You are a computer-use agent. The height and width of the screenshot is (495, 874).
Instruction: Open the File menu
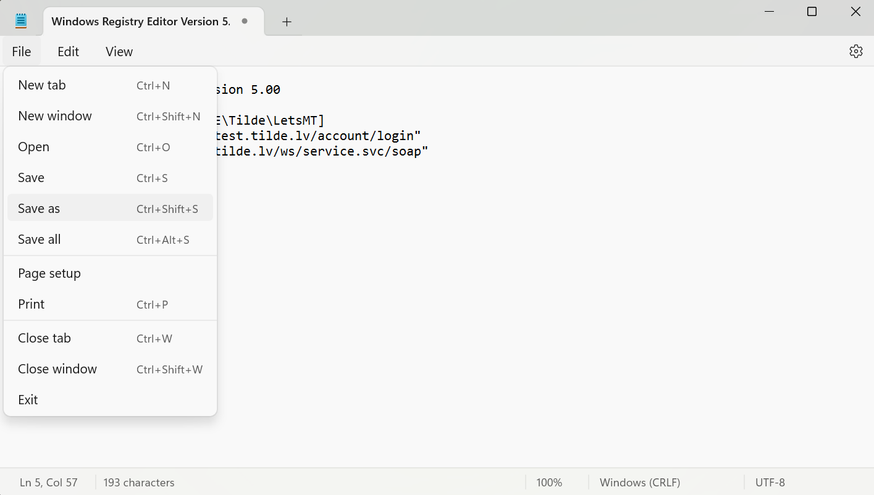(x=22, y=52)
